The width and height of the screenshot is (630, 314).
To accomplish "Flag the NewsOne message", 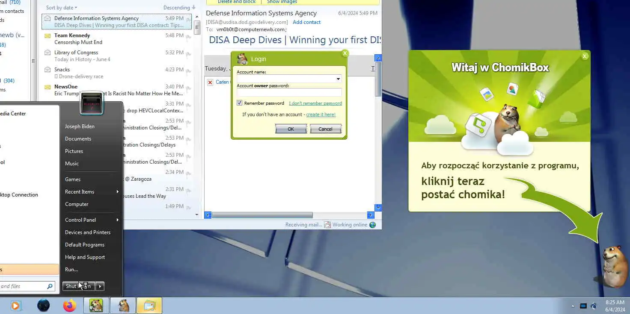I will tap(188, 88).
